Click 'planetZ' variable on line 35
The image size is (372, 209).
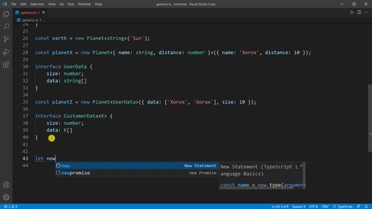point(62,102)
